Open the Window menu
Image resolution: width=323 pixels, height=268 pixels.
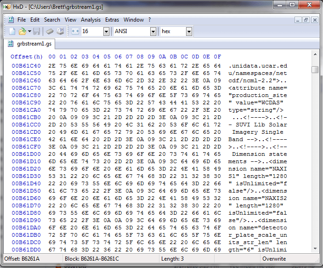(134, 20)
